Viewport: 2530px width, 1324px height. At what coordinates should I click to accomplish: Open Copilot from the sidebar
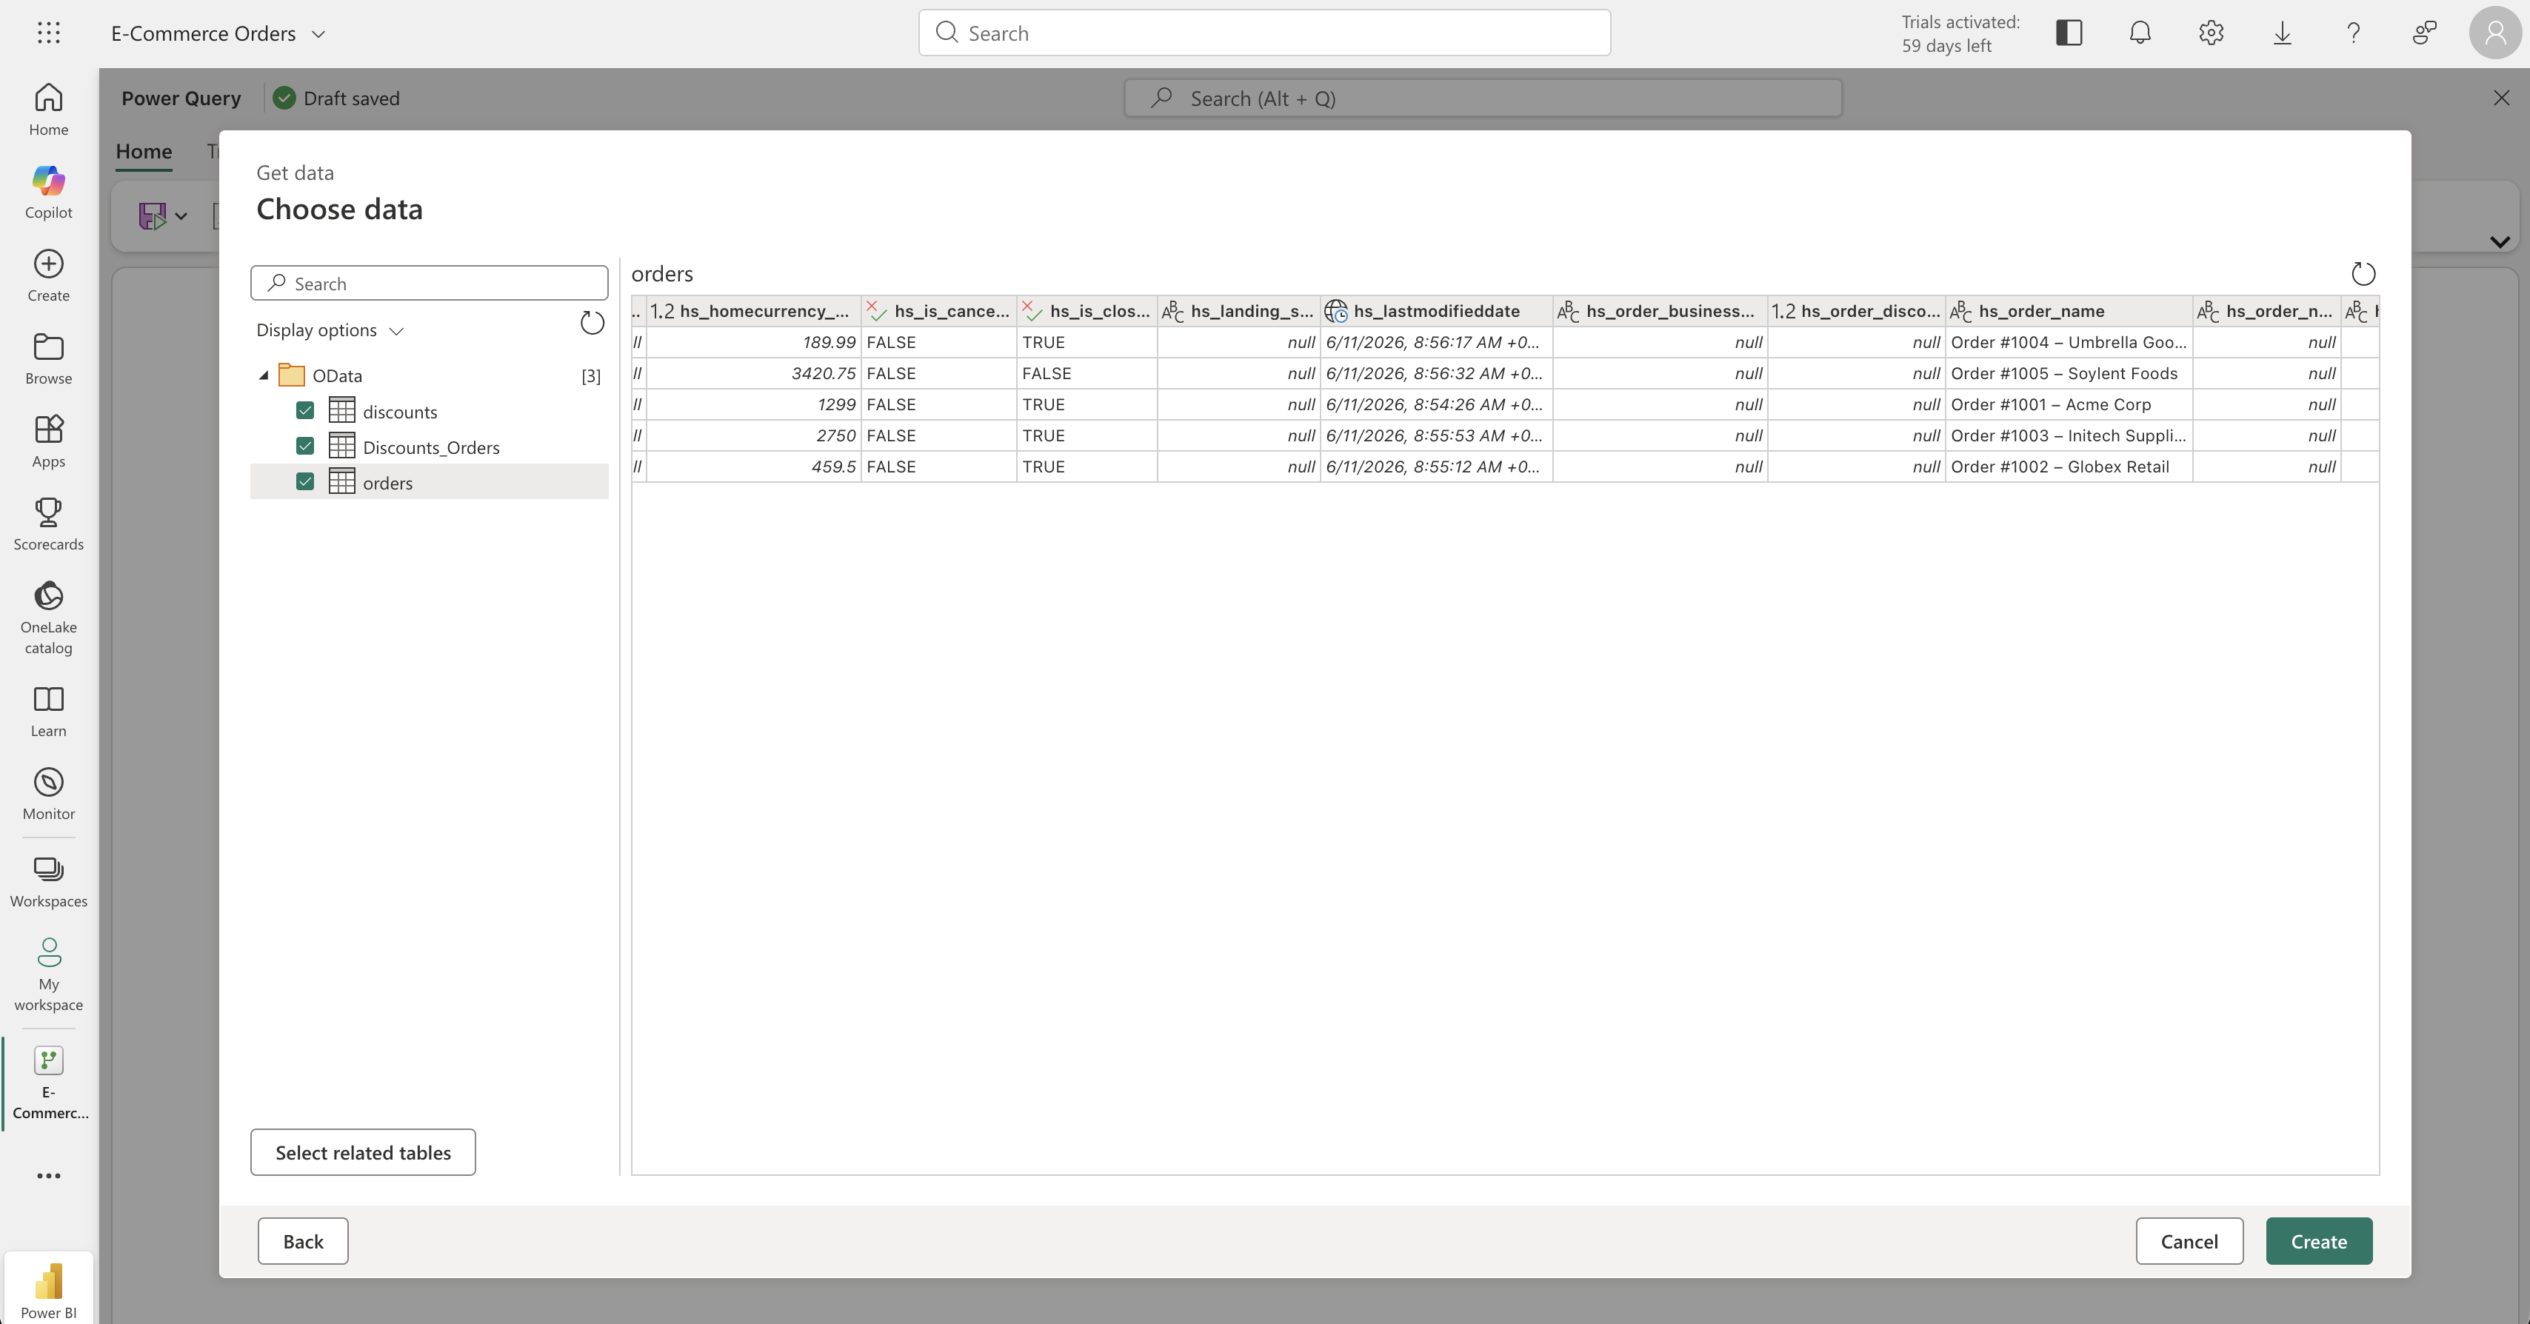tap(48, 192)
